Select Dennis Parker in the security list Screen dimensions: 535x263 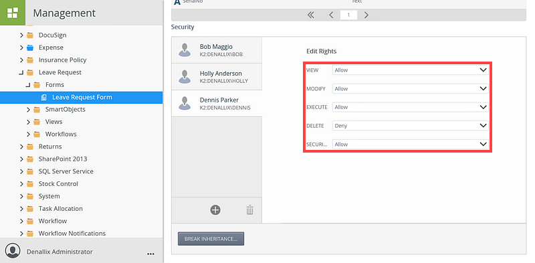tap(217, 103)
